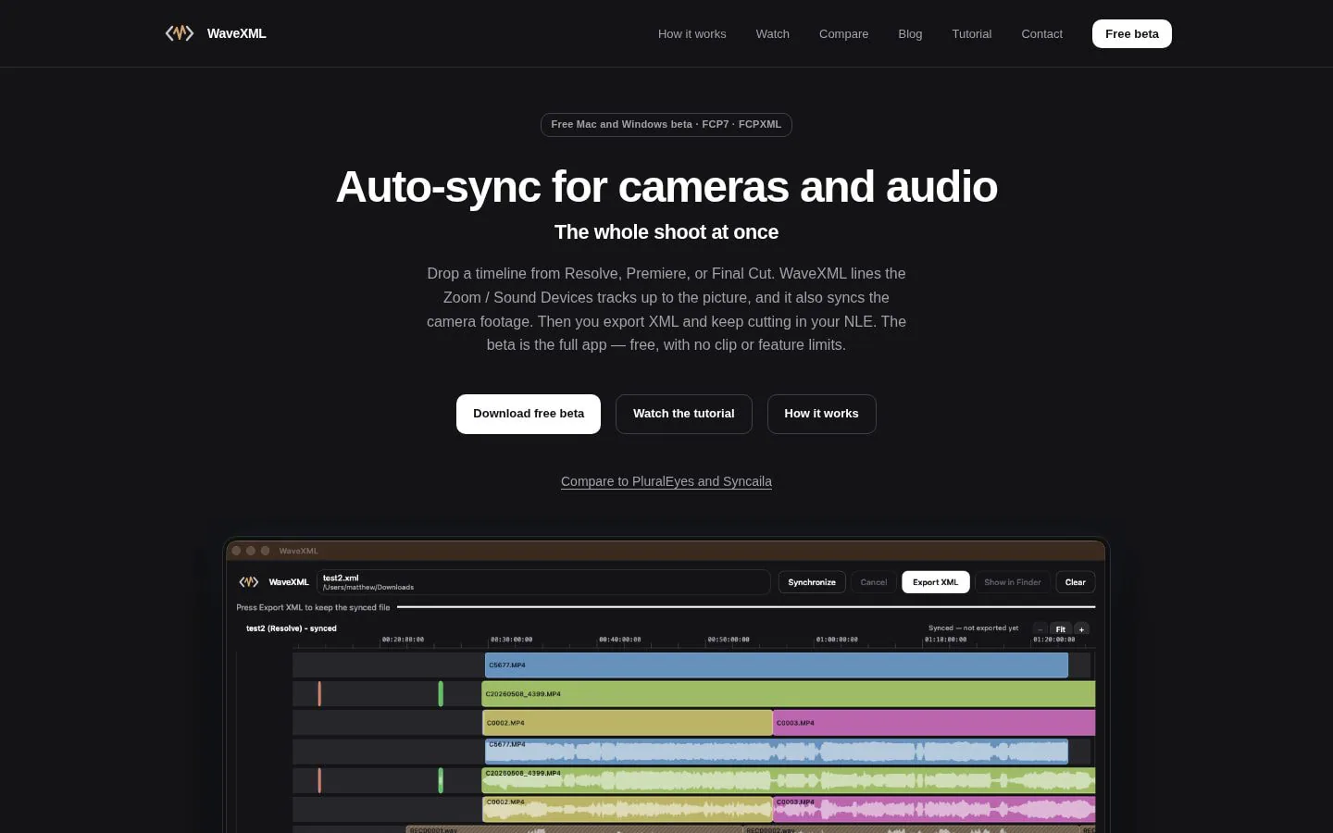The image size is (1333, 833).
Task: Open Compare to PluralEyes and Syncaila link
Action: (666, 481)
